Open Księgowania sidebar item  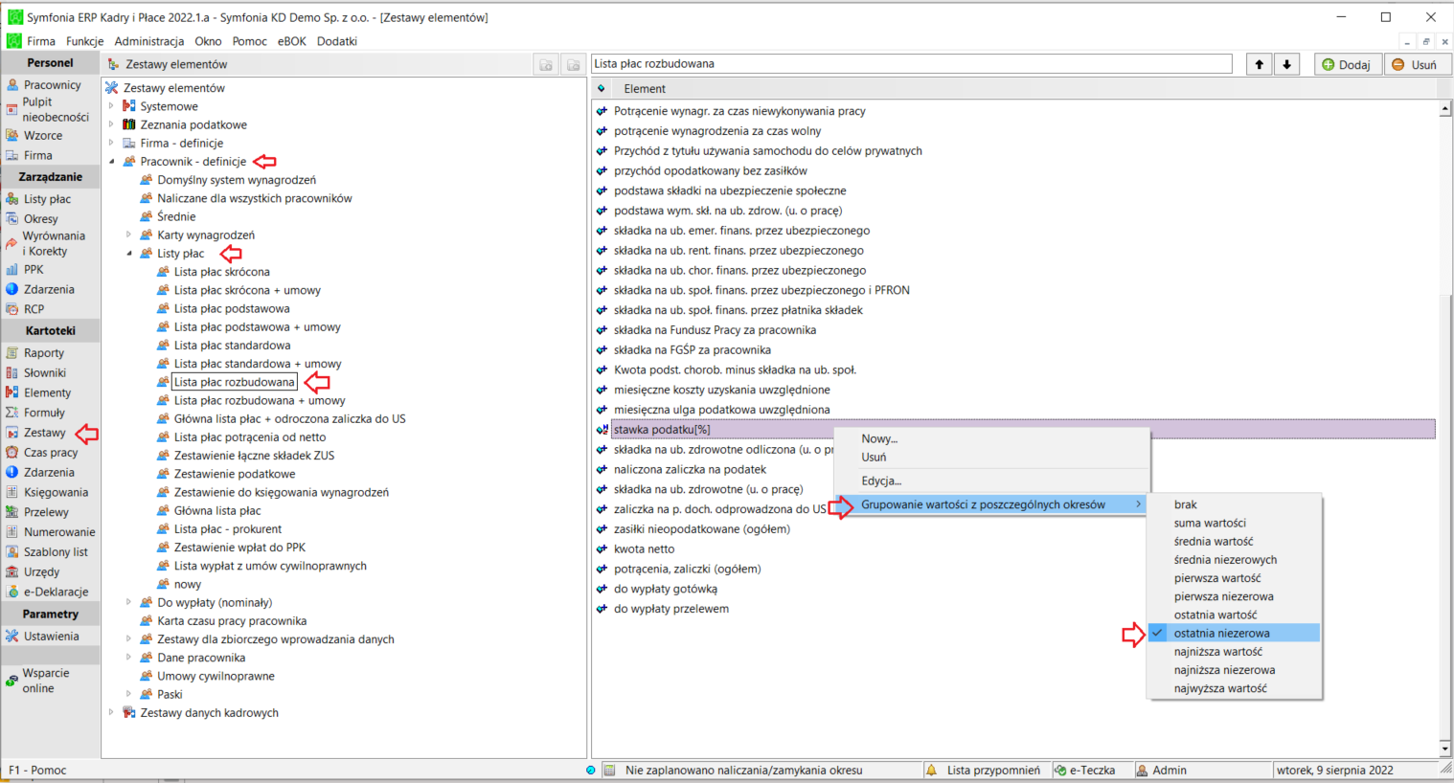click(x=56, y=492)
